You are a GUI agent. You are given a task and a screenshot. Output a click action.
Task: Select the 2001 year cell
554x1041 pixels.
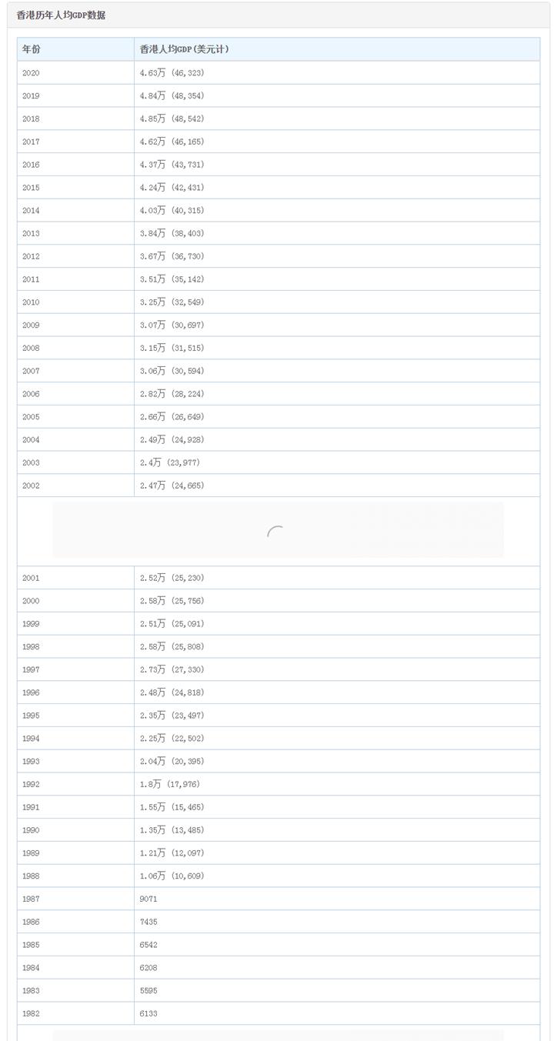tap(32, 578)
